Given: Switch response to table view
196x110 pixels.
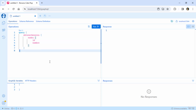Looking at the screenshot, I should (193, 27).
